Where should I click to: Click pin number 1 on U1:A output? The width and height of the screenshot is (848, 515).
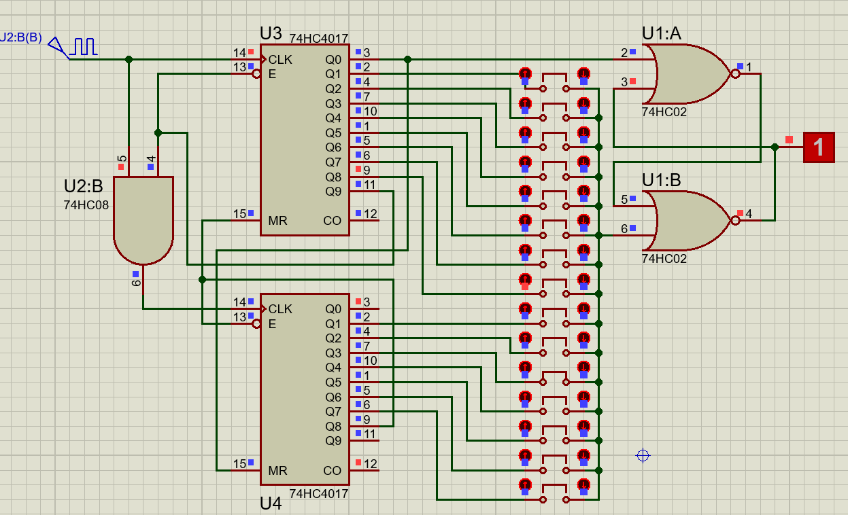pos(749,67)
